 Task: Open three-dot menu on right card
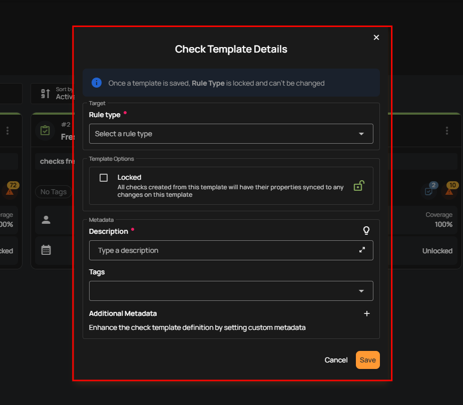[447, 131]
